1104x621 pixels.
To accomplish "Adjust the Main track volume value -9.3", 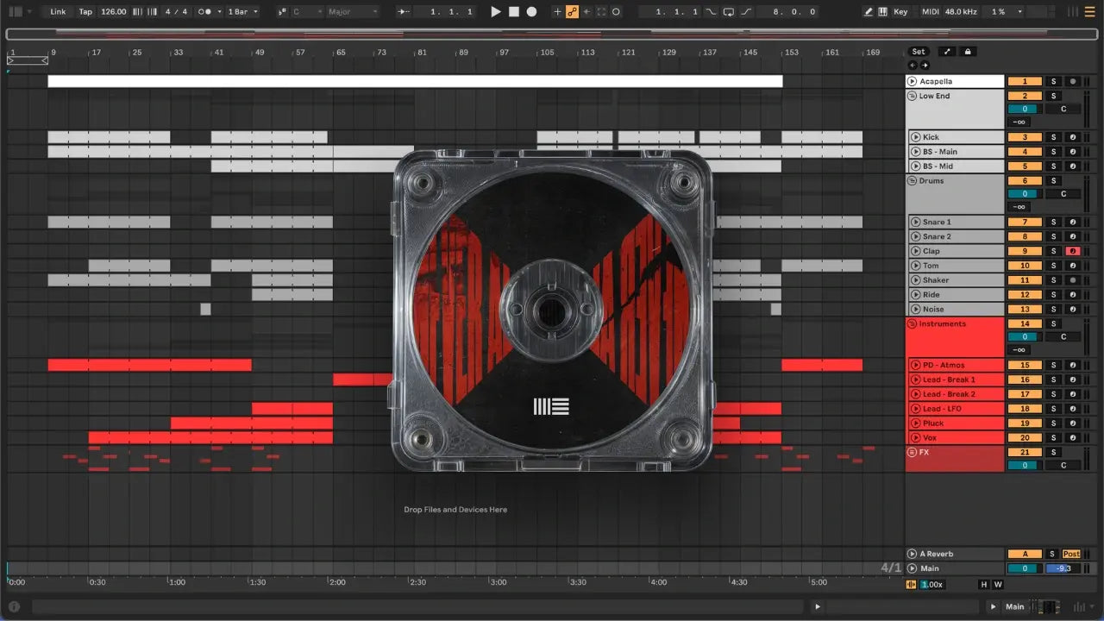I will point(1063,568).
